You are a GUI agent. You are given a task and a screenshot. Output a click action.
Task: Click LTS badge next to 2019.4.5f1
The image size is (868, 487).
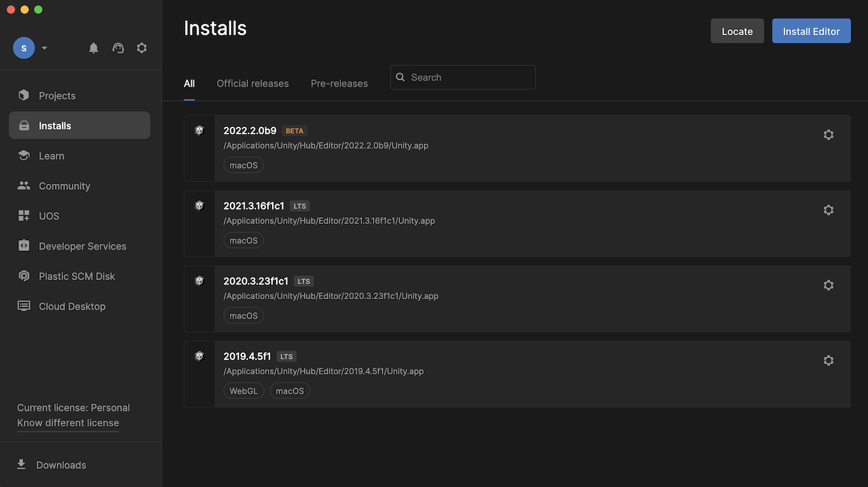pyautogui.click(x=287, y=357)
